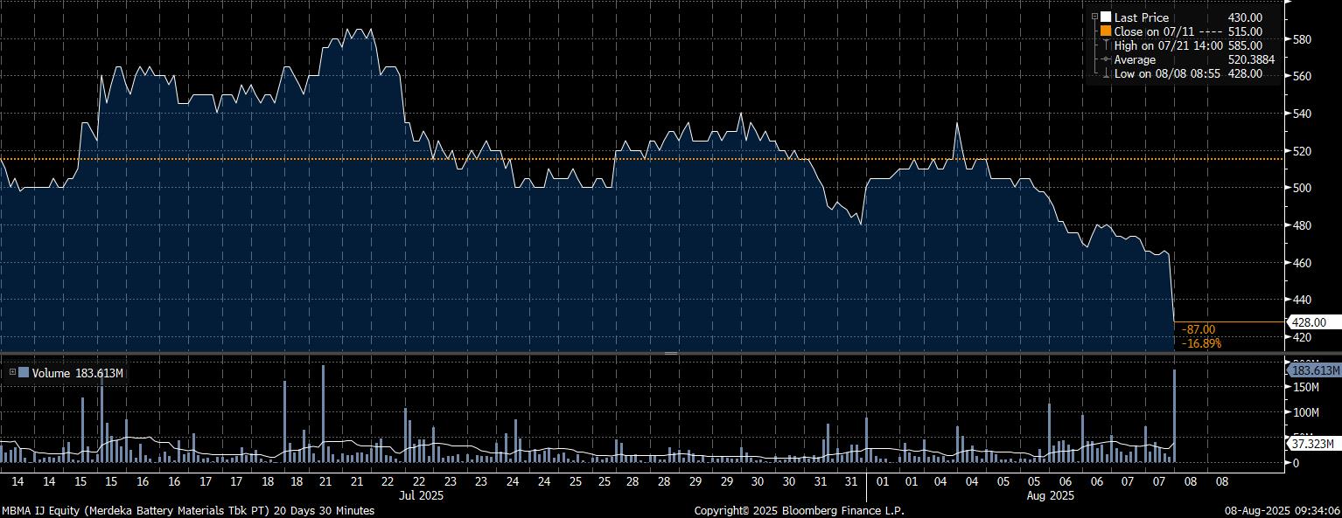Expand the Volume legend box
This screenshot has width=1342, height=518.
click(12, 373)
